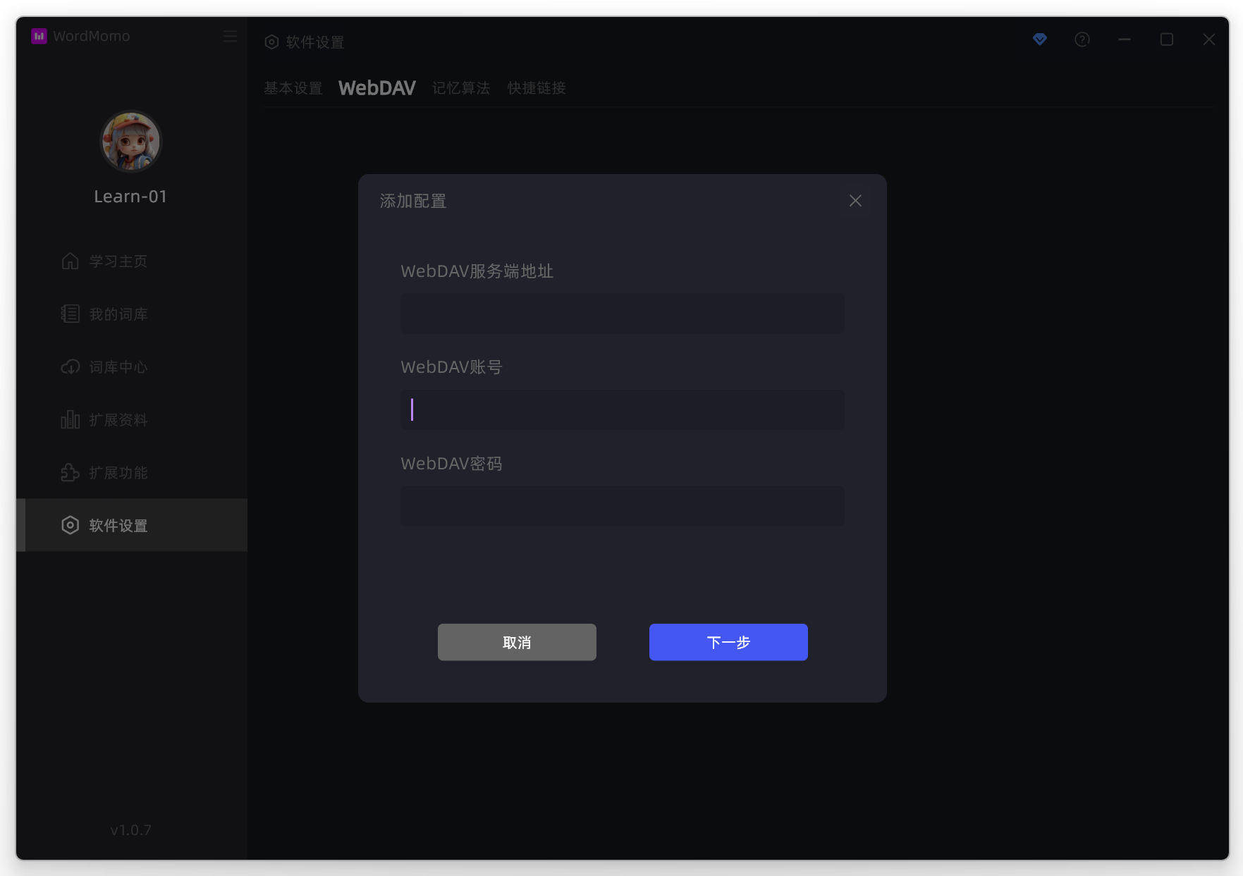Viewport: 1243px width, 876px height.
Task: Focus the WebDAV账号 input field
Action: tap(622, 409)
